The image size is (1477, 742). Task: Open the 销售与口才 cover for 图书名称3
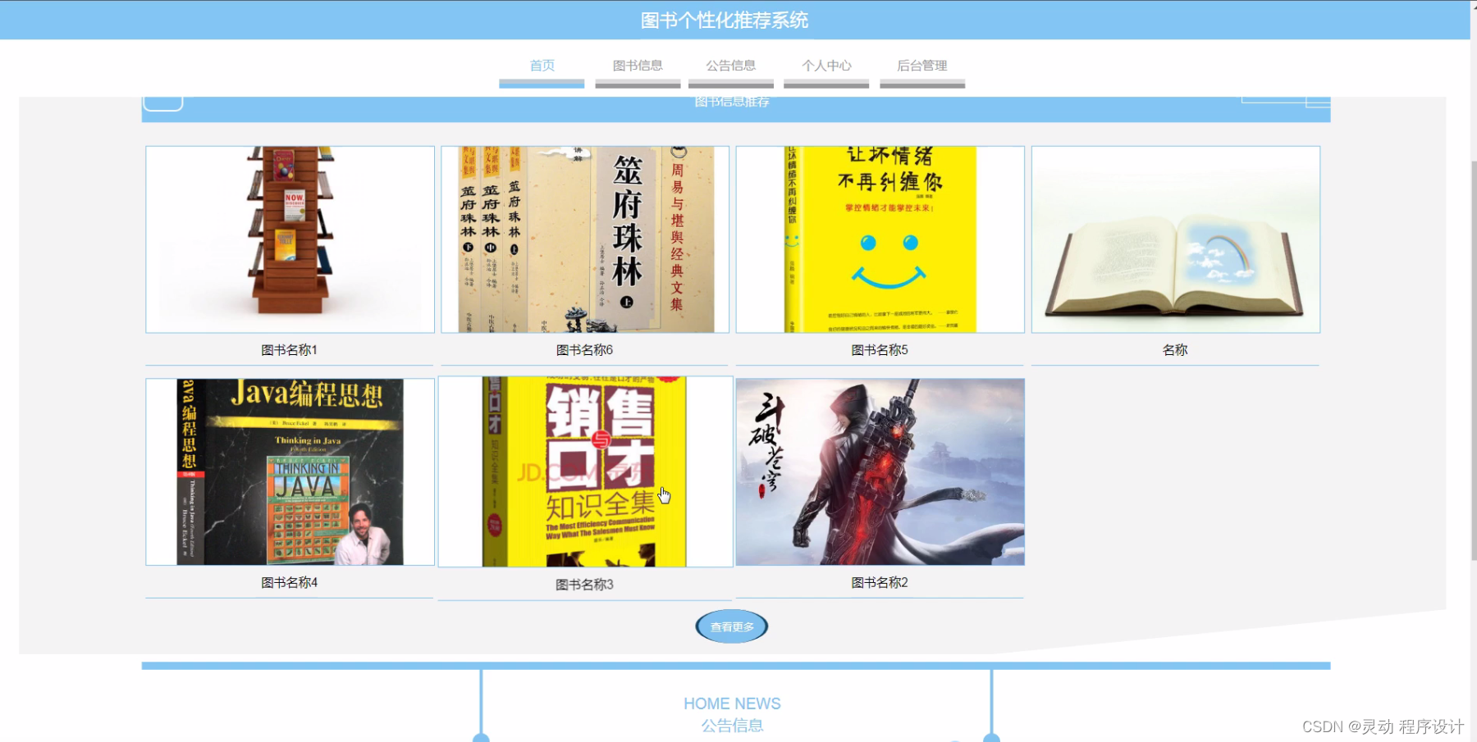pos(583,471)
